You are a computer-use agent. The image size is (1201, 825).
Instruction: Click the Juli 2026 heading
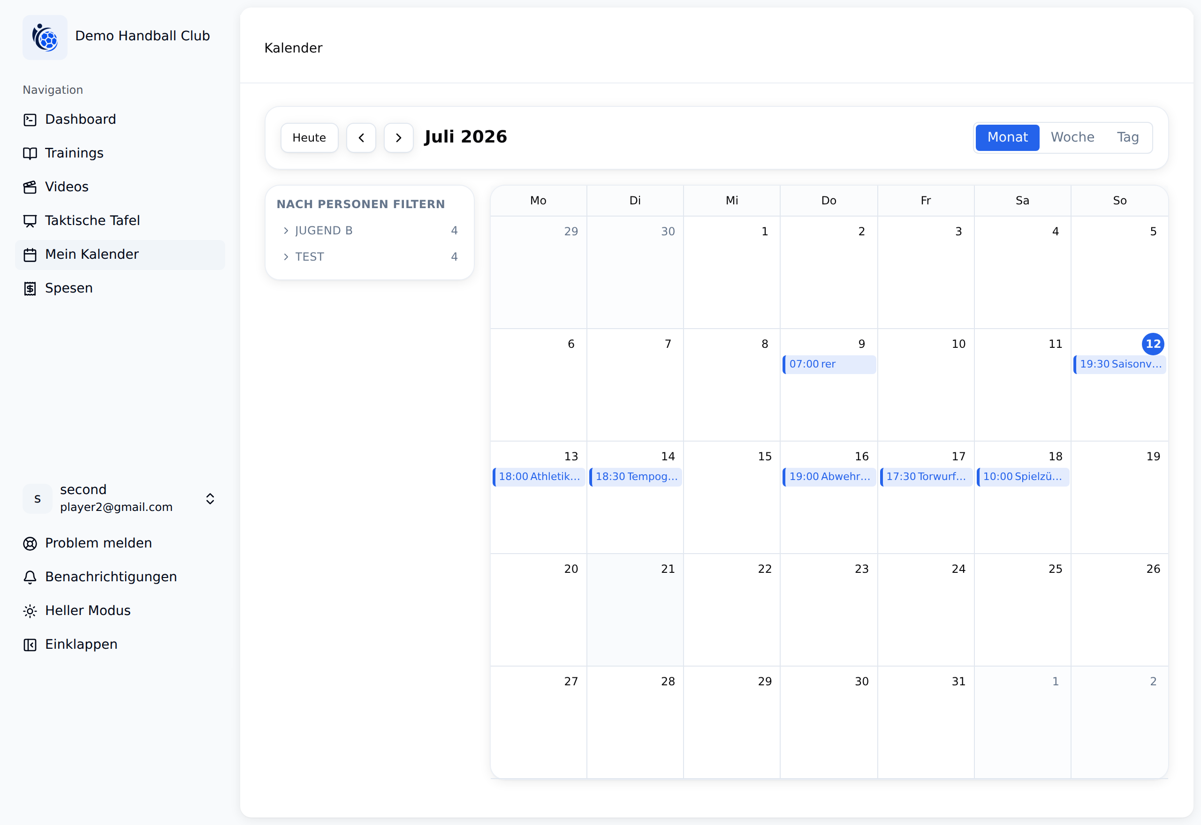coord(465,137)
